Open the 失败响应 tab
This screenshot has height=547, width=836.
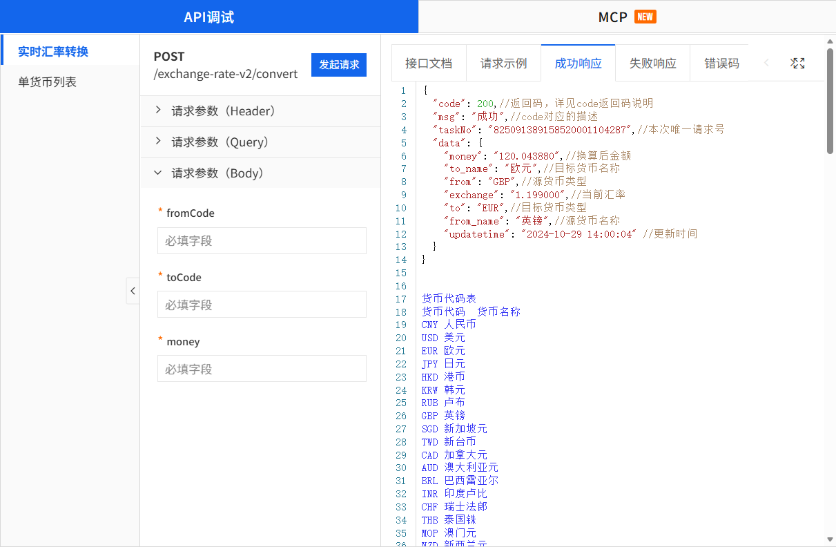pos(652,64)
